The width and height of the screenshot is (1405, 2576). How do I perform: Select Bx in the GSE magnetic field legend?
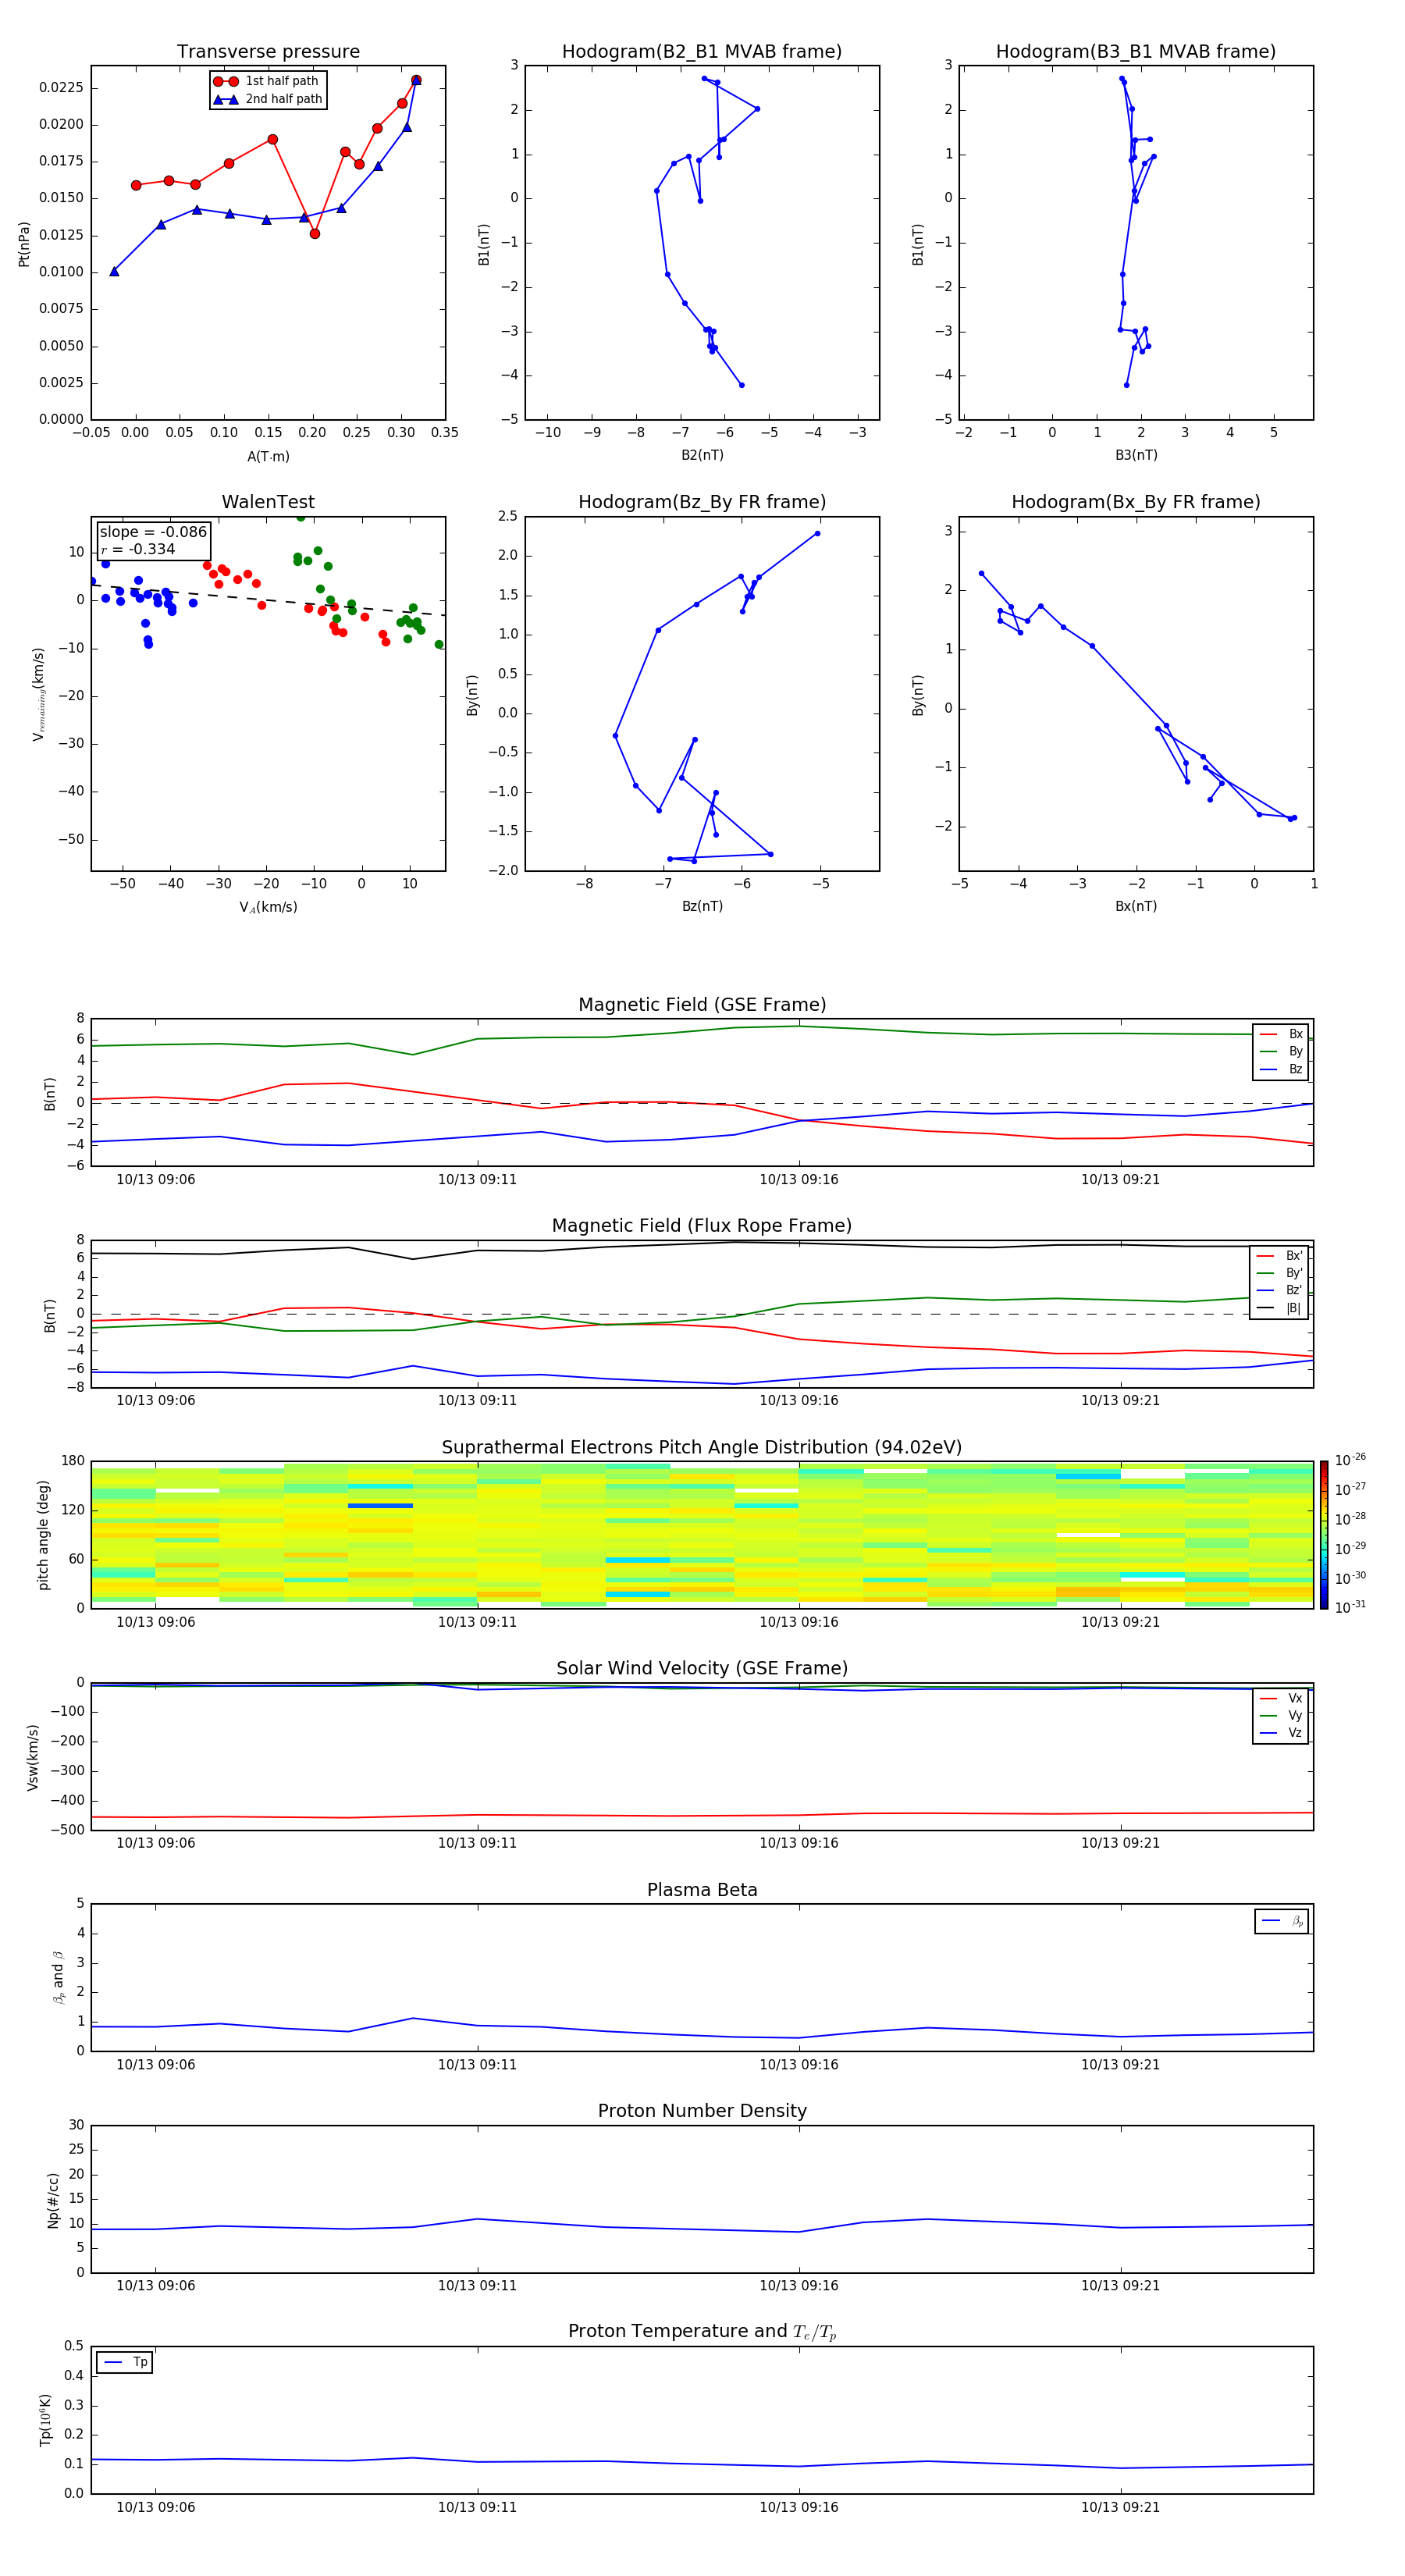click(1281, 1034)
